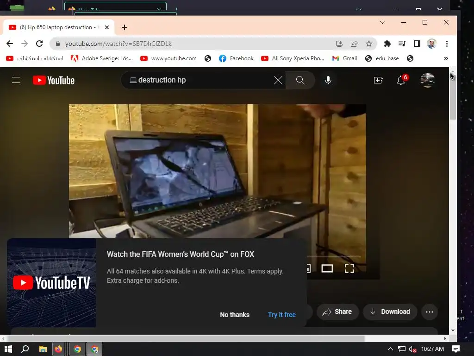Click Try it free
The image size is (474, 356).
pos(282,315)
